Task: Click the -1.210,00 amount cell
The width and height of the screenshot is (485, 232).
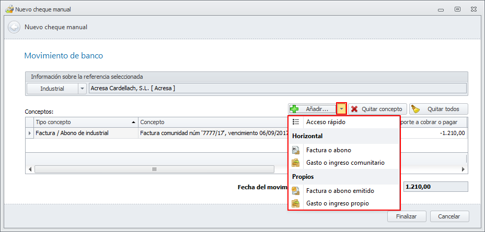Action: (433, 133)
